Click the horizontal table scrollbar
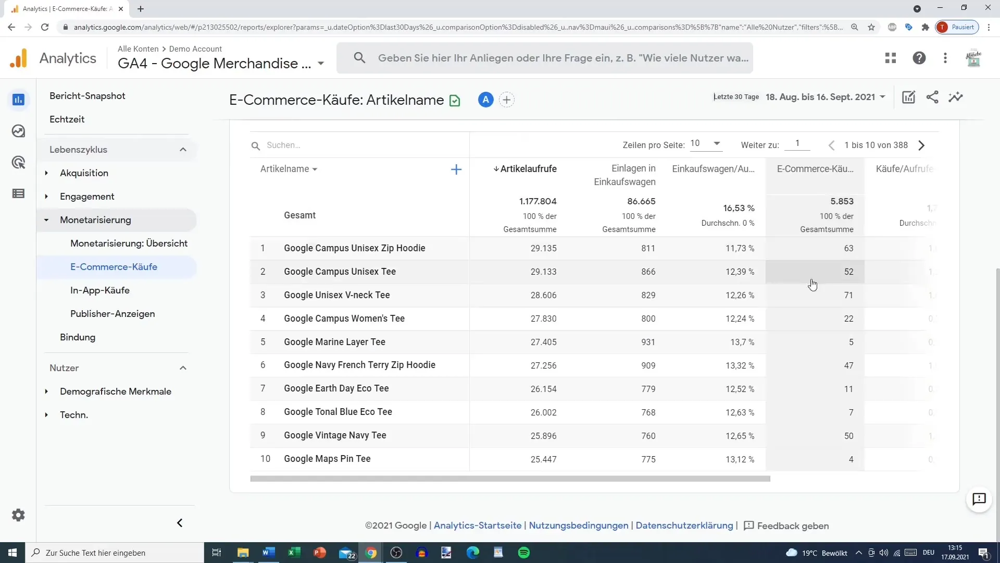This screenshot has height=563, width=1000. click(510, 479)
